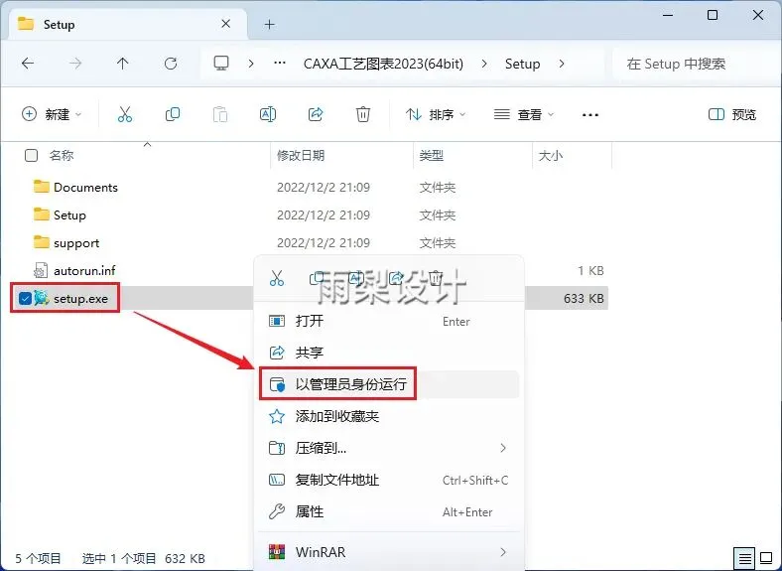
Task: Add a new tab with plus button
Action: [269, 24]
